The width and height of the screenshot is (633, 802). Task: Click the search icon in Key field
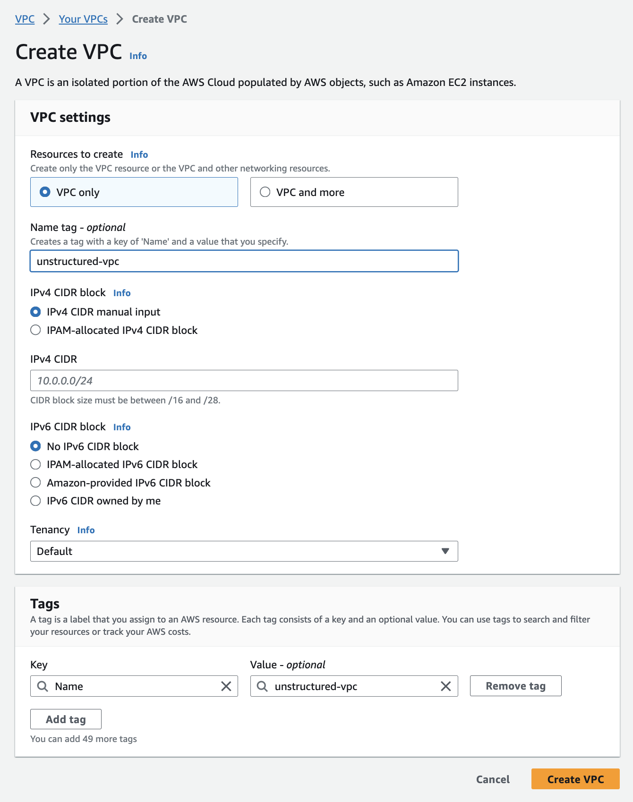tap(43, 686)
